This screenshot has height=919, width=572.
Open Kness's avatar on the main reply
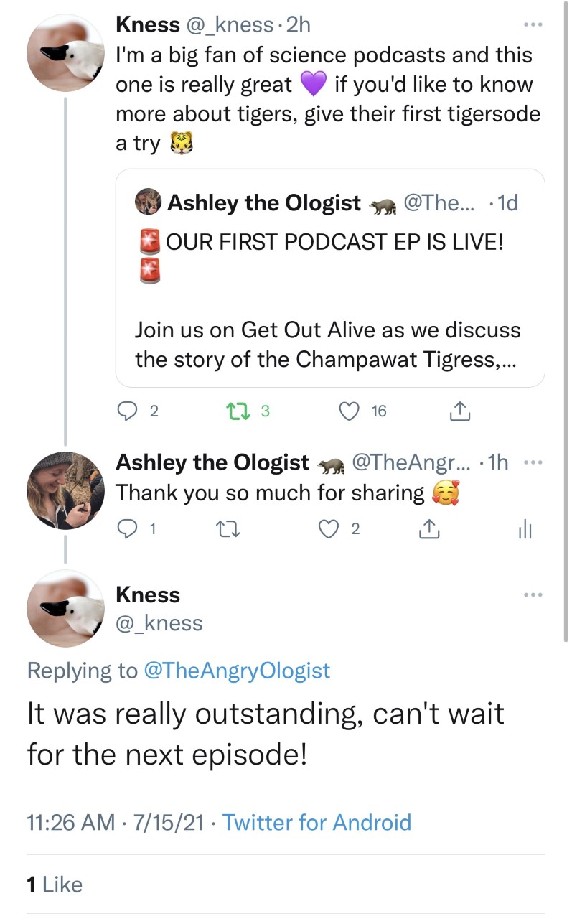[x=65, y=609]
